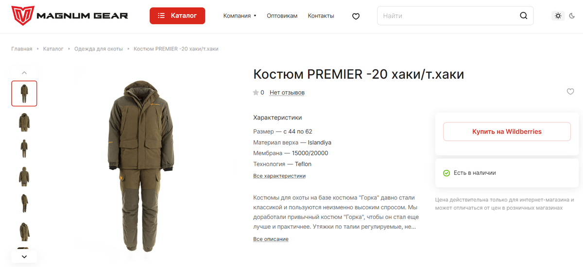Open the Контакты menu item
This screenshot has height=267, width=583.
click(321, 16)
